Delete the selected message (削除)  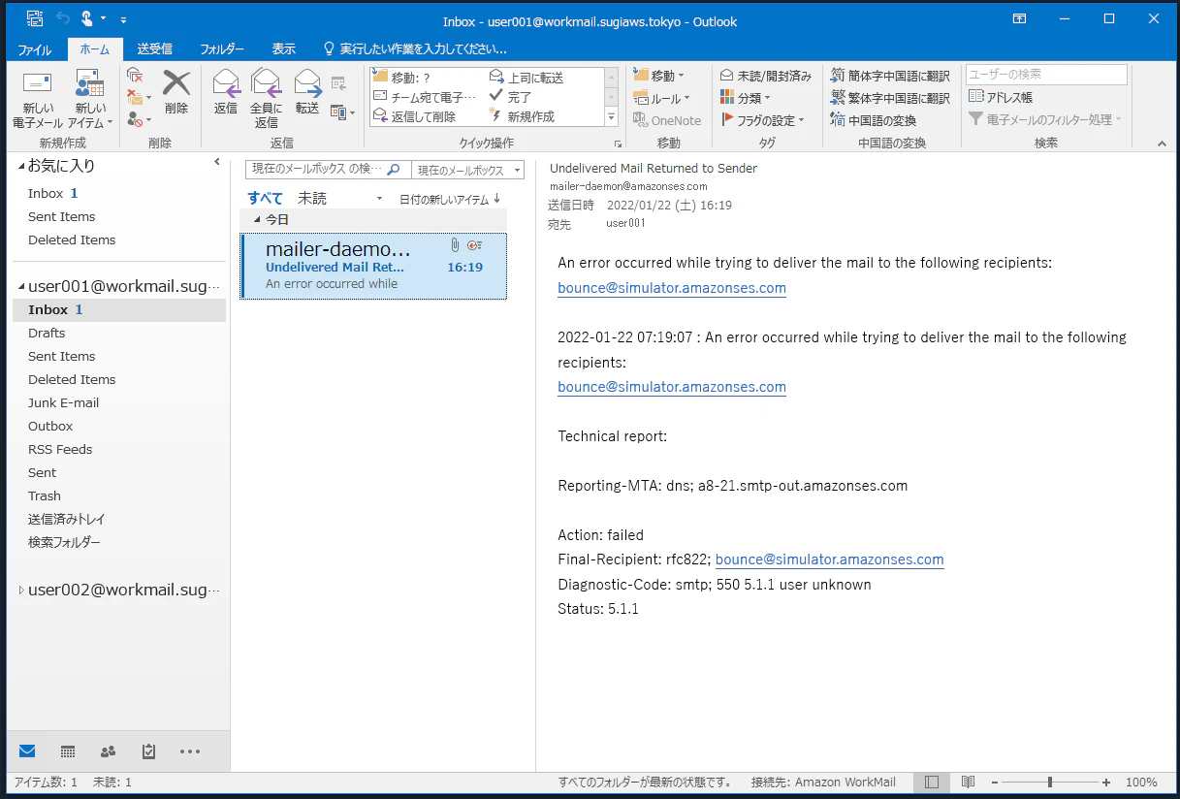[176, 93]
